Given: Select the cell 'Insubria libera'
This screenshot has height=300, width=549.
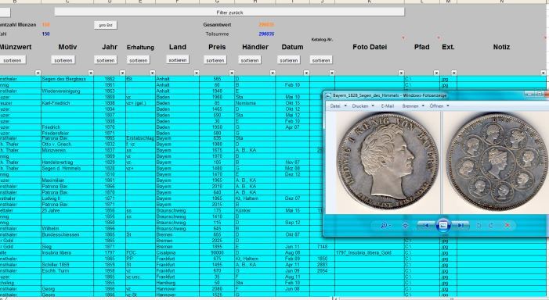Looking at the screenshot, I should click(x=67, y=252).
